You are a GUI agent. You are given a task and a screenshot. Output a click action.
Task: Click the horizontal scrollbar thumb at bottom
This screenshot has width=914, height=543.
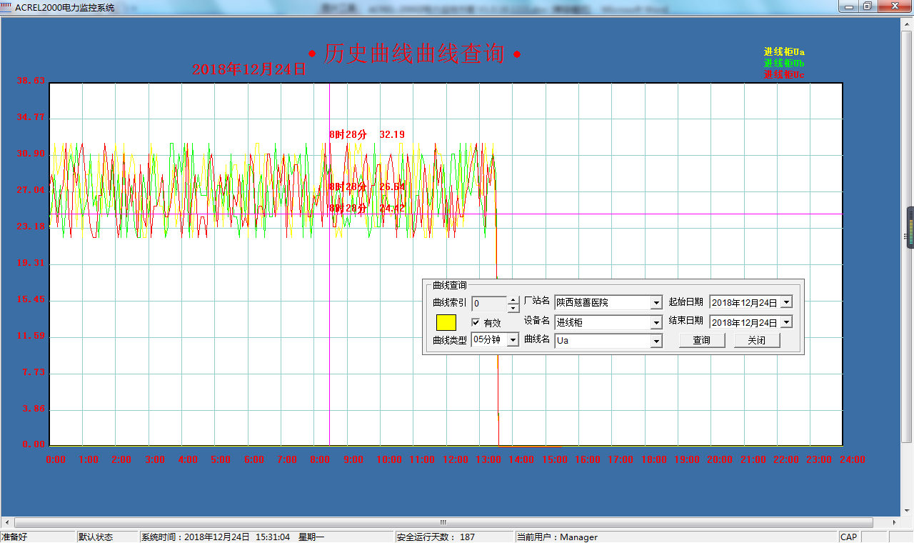pos(443,522)
